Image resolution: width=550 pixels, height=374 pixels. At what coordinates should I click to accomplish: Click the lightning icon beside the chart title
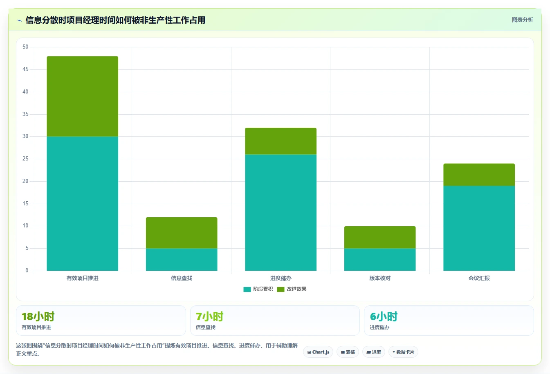point(19,20)
